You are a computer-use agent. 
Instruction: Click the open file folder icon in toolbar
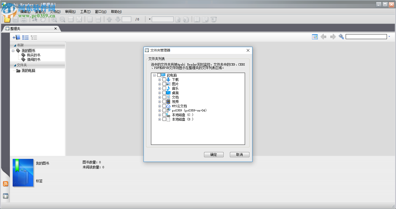7,19
